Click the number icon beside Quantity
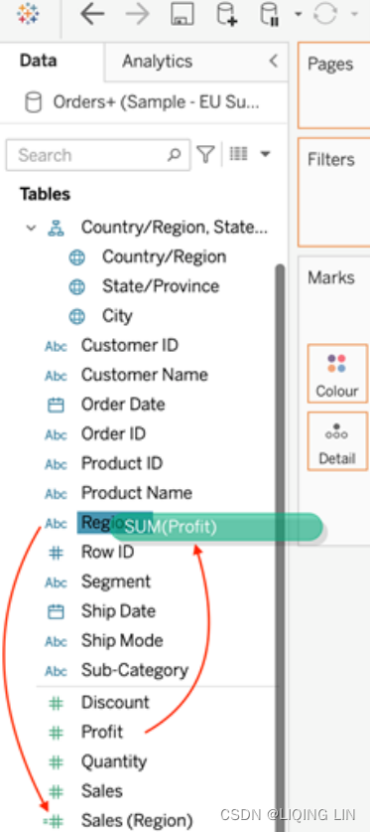The image size is (370, 832). (56, 763)
